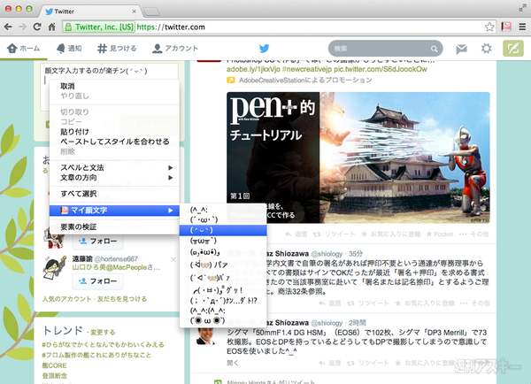
Task: Select 貼り付け in the context menu
Action: pyautogui.click(x=114, y=132)
